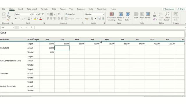
Task: Select the MAY target cell 750,00
Action: click(x=107, y=44)
